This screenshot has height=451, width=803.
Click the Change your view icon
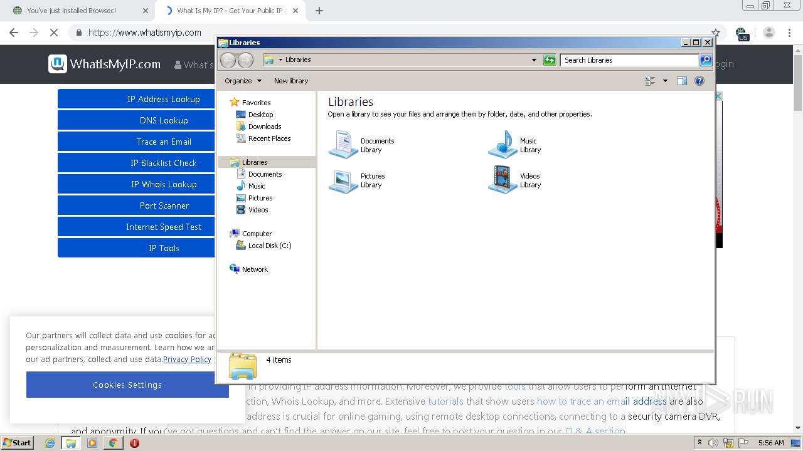[650, 81]
